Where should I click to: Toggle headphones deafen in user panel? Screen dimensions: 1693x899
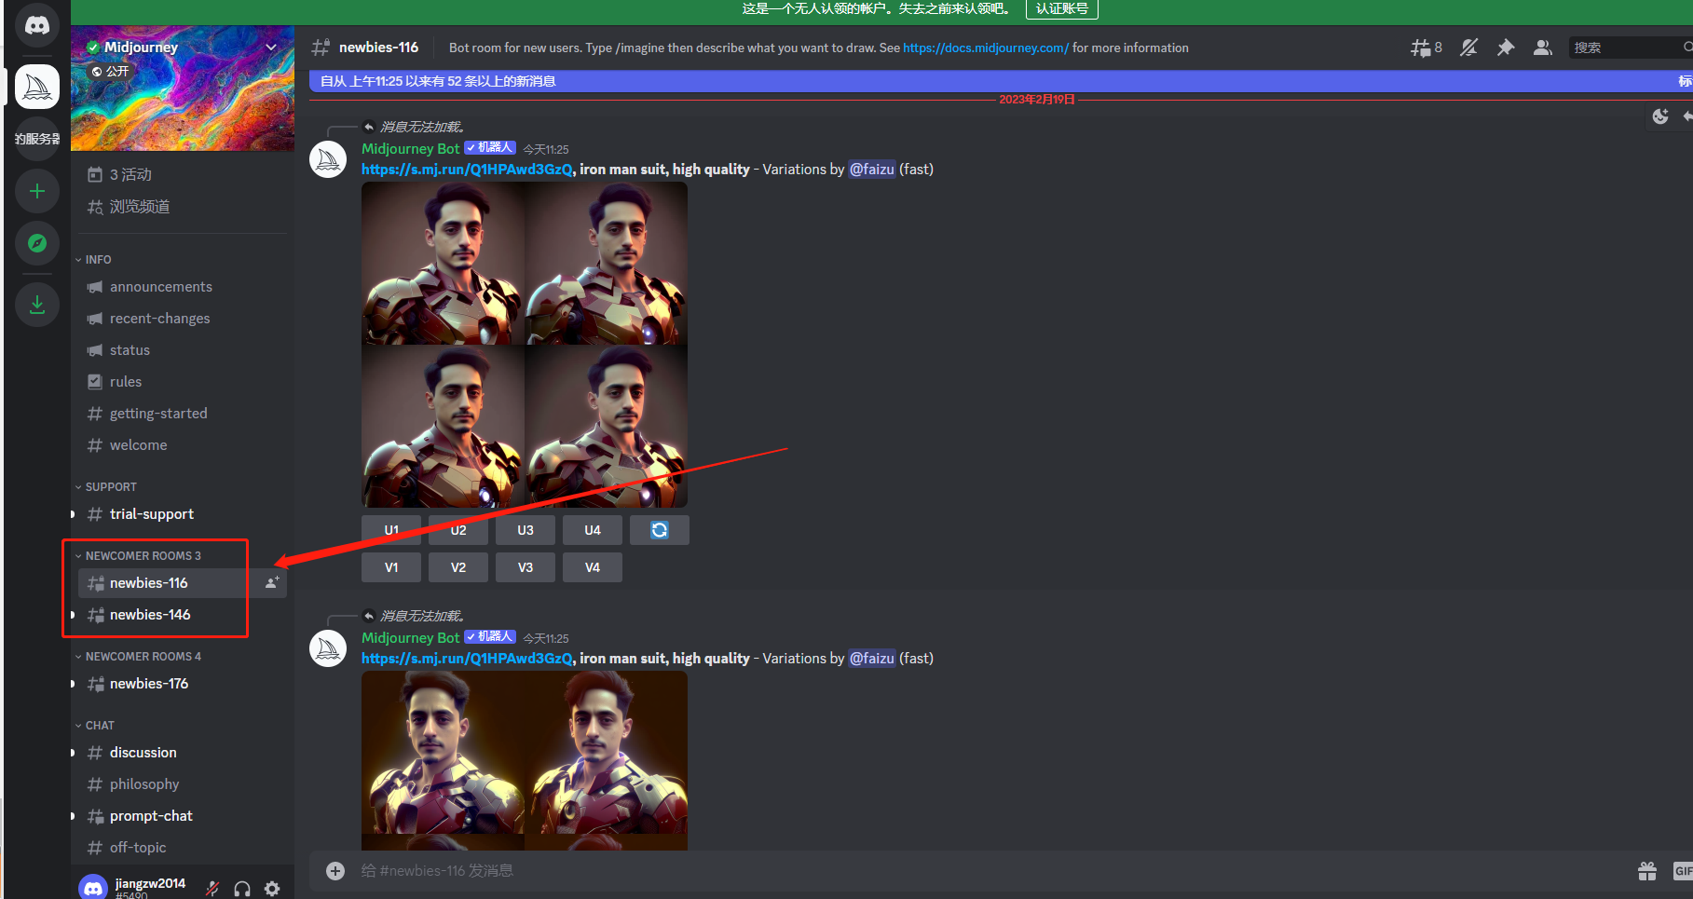242,889
